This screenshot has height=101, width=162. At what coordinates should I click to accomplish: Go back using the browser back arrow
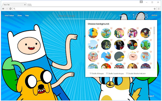click(3, 9)
